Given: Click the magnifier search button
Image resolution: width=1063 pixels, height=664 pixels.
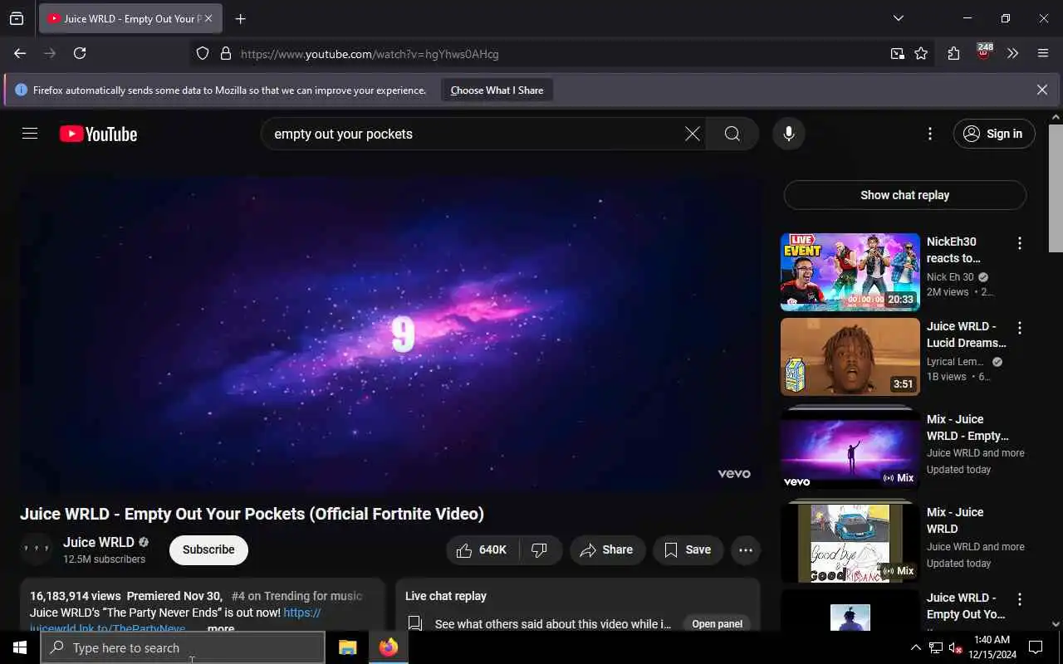Looking at the screenshot, I should [x=732, y=134].
